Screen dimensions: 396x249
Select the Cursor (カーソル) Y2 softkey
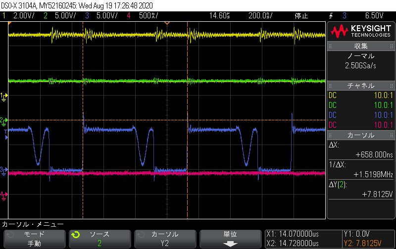click(165, 239)
